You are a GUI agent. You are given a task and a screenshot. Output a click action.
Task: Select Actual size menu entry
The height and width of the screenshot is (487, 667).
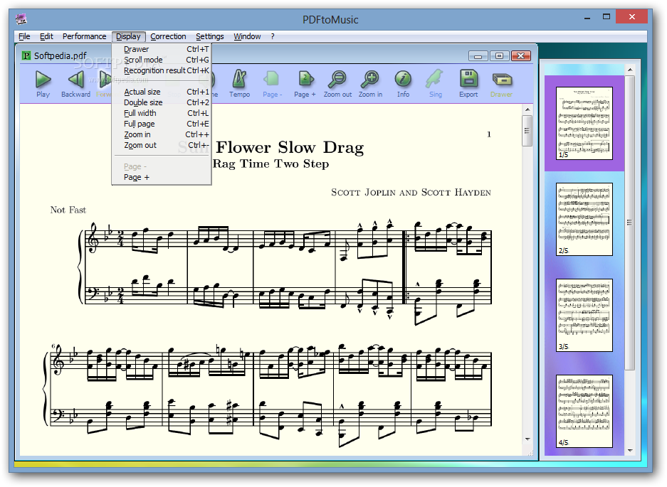pyautogui.click(x=162, y=92)
